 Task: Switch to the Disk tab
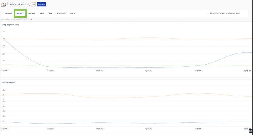click(50, 13)
